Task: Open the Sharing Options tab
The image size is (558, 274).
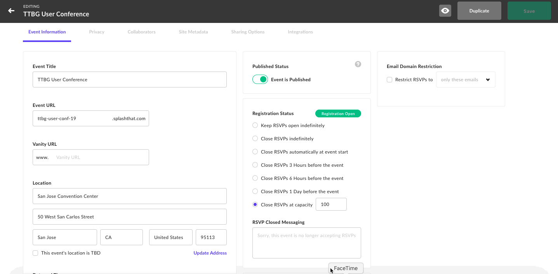Action: point(248,32)
